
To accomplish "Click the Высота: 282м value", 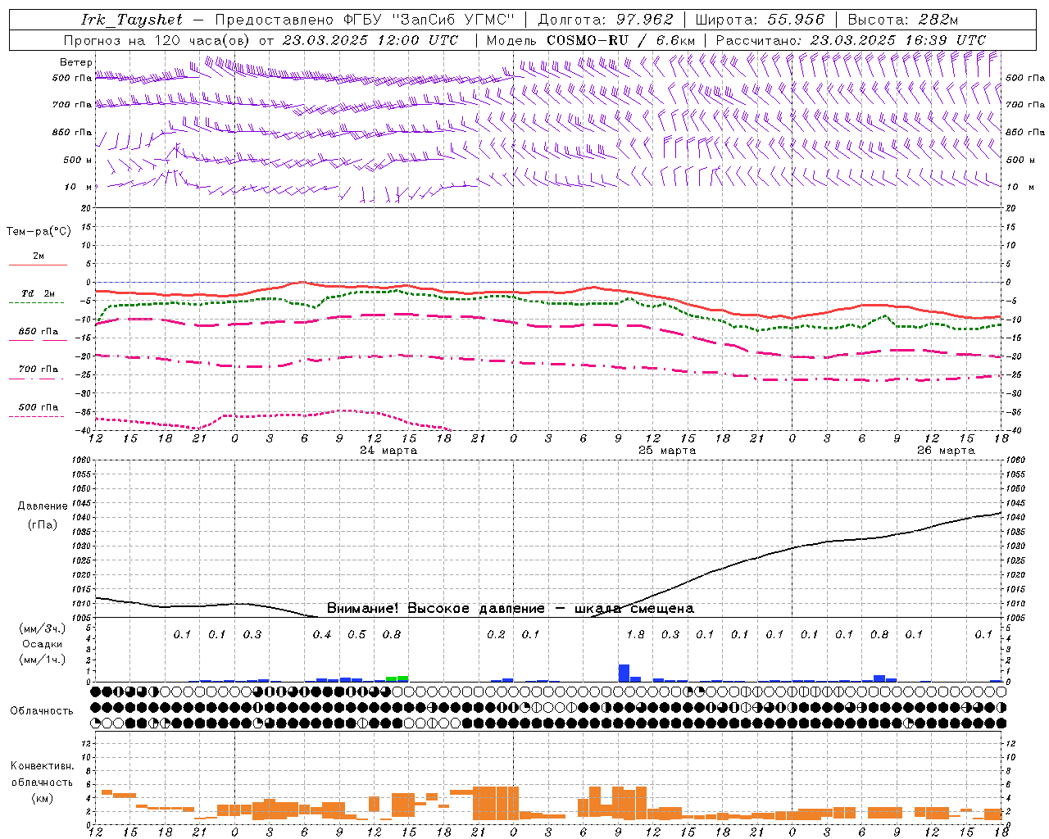I will click(903, 20).
